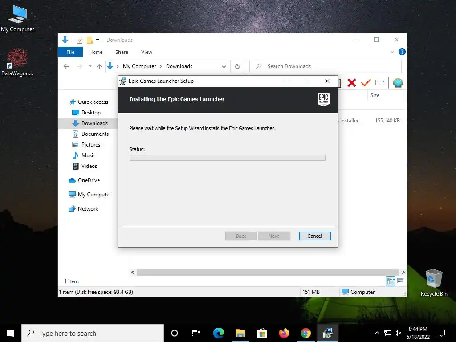
Task: Launch Firefox from the taskbar
Action: (x=284, y=333)
